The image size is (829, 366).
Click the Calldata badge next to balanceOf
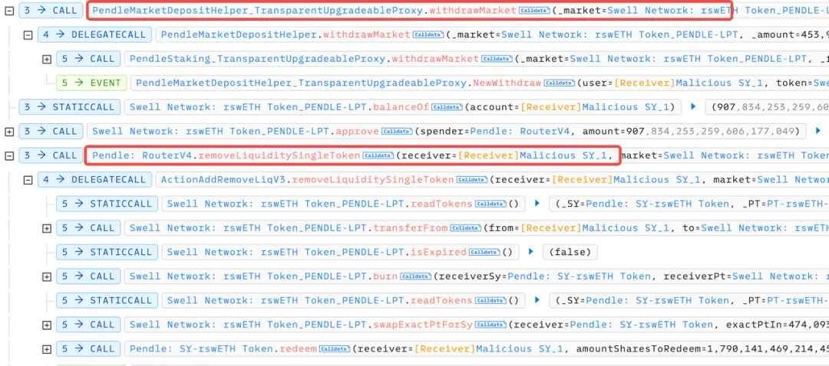(x=447, y=107)
